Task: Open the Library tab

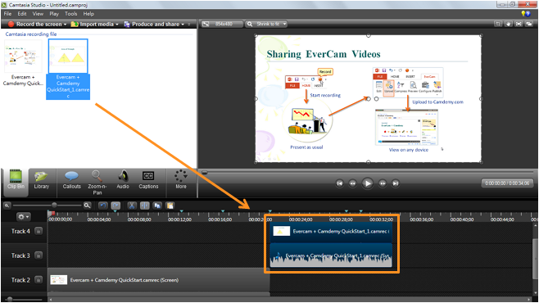Action: (42, 179)
